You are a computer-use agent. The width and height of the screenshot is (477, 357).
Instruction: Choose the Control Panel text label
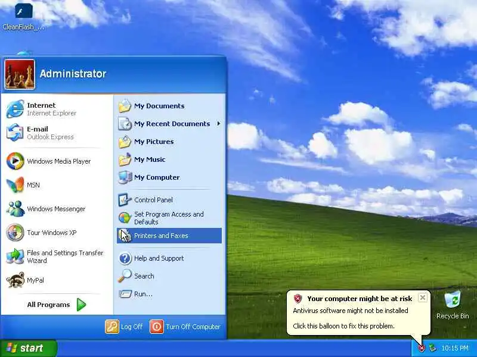click(153, 200)
